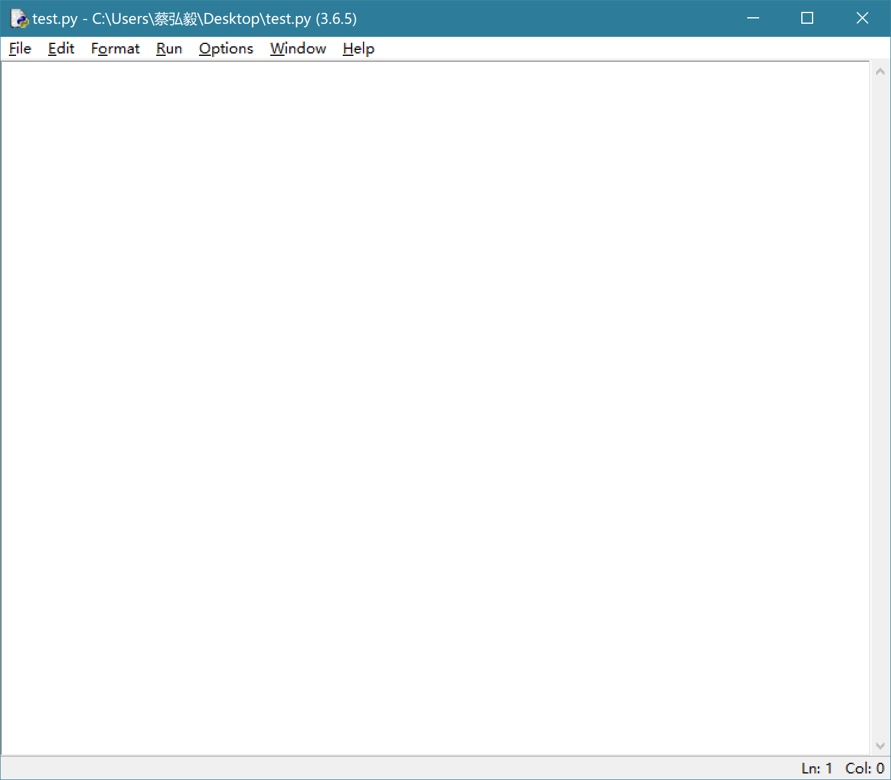Click the scrollbar up arrow
891x780 pixels.
pyautogui.click(x=880, y=72)
